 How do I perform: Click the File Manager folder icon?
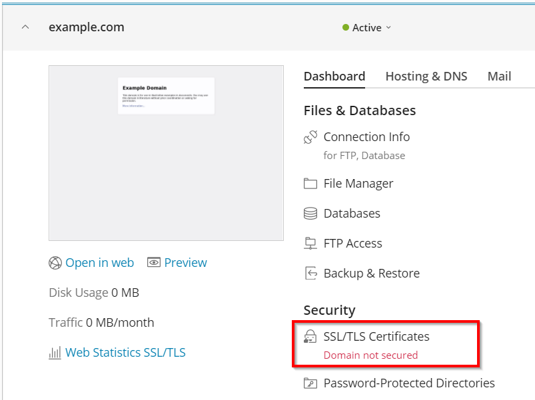310,184
